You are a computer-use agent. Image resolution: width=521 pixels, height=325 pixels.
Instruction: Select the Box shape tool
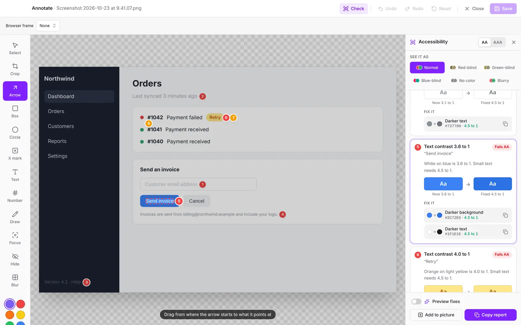(15, 112)
